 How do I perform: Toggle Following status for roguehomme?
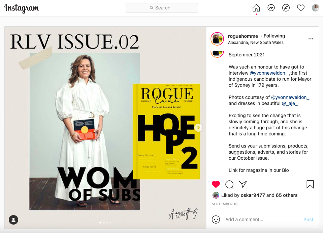274,36
